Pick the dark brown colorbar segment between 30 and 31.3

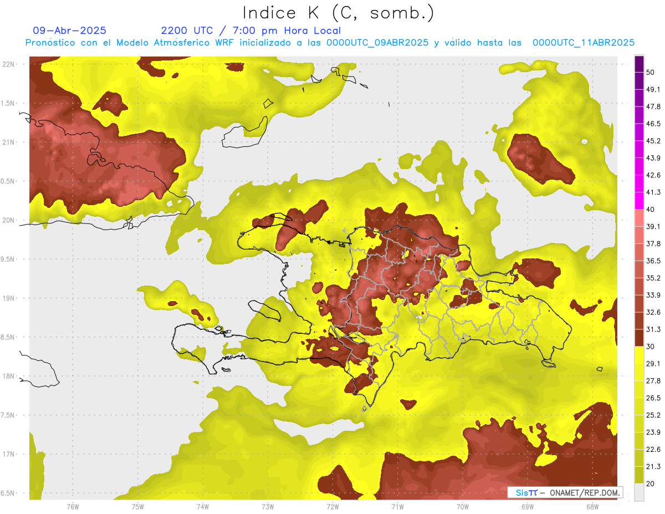[639, 338]
